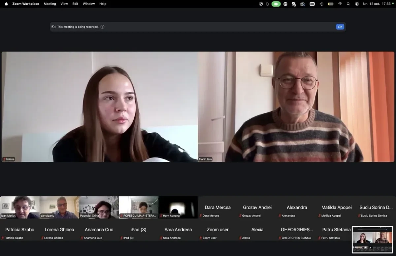Click muted mic icon beside Lorena Ghibea label
396x256 pixels.
(42, 238)
